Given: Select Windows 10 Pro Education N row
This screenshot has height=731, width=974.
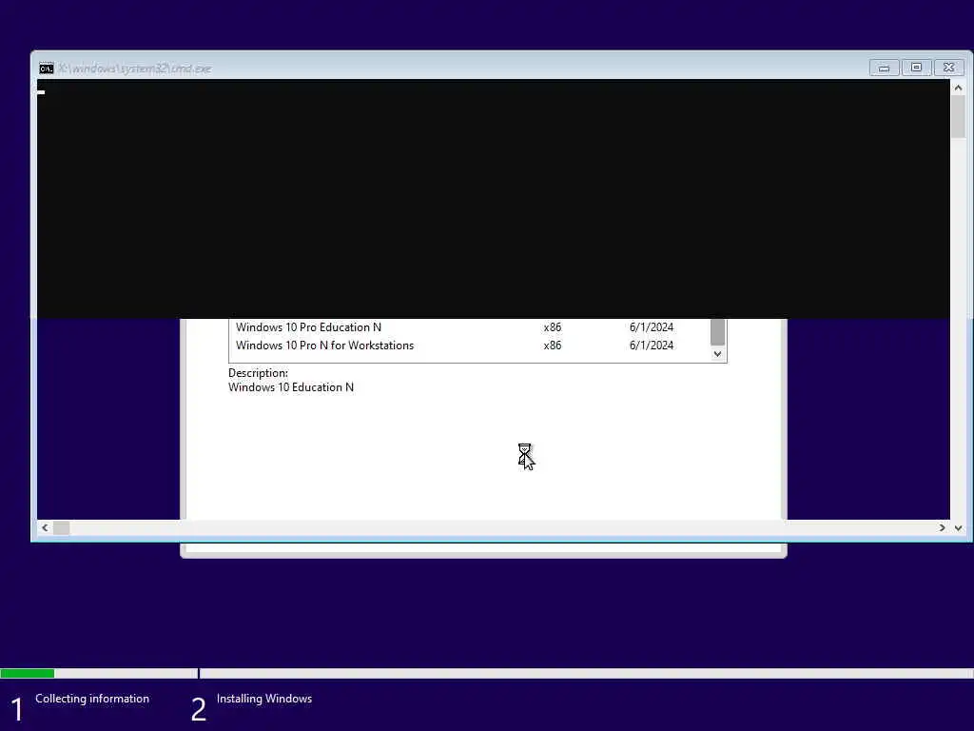Looking at the screenshot, I should [470, 327].
